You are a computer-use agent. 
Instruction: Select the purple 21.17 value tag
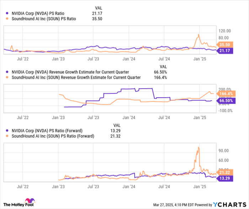pyautogui.click(x=226, y=51)
